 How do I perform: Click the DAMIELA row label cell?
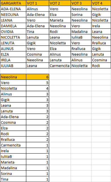click(x=13, y=26)
